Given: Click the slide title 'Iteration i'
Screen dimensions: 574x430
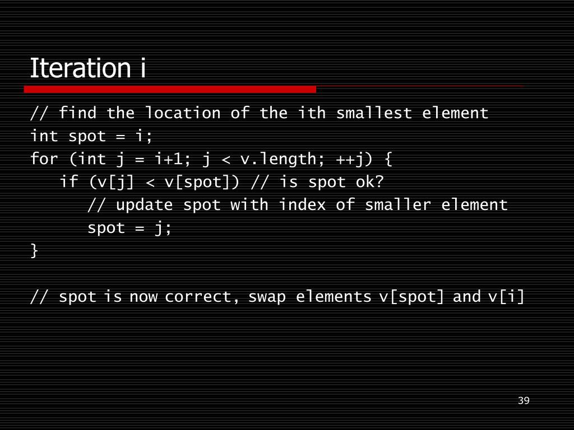Looking at the screenshot, I should 88,68.
